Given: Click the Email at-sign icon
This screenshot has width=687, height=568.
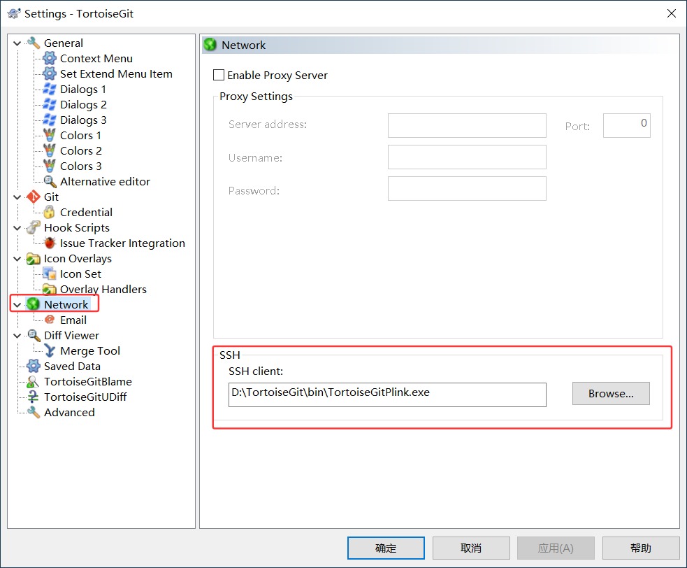Looking at the screenshot, I should [x=50, y=320].
